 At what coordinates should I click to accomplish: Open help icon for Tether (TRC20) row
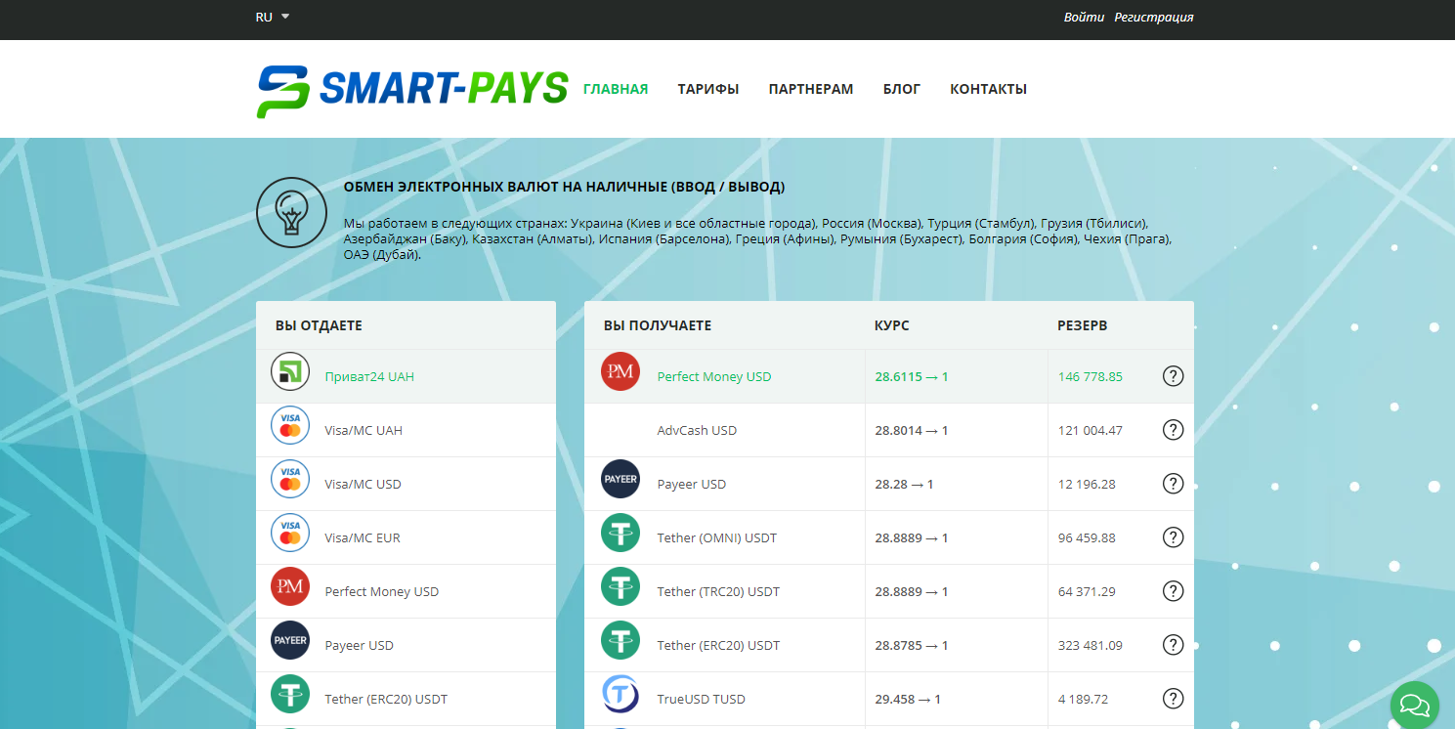pyautogui.click(x=1173, y=591)
